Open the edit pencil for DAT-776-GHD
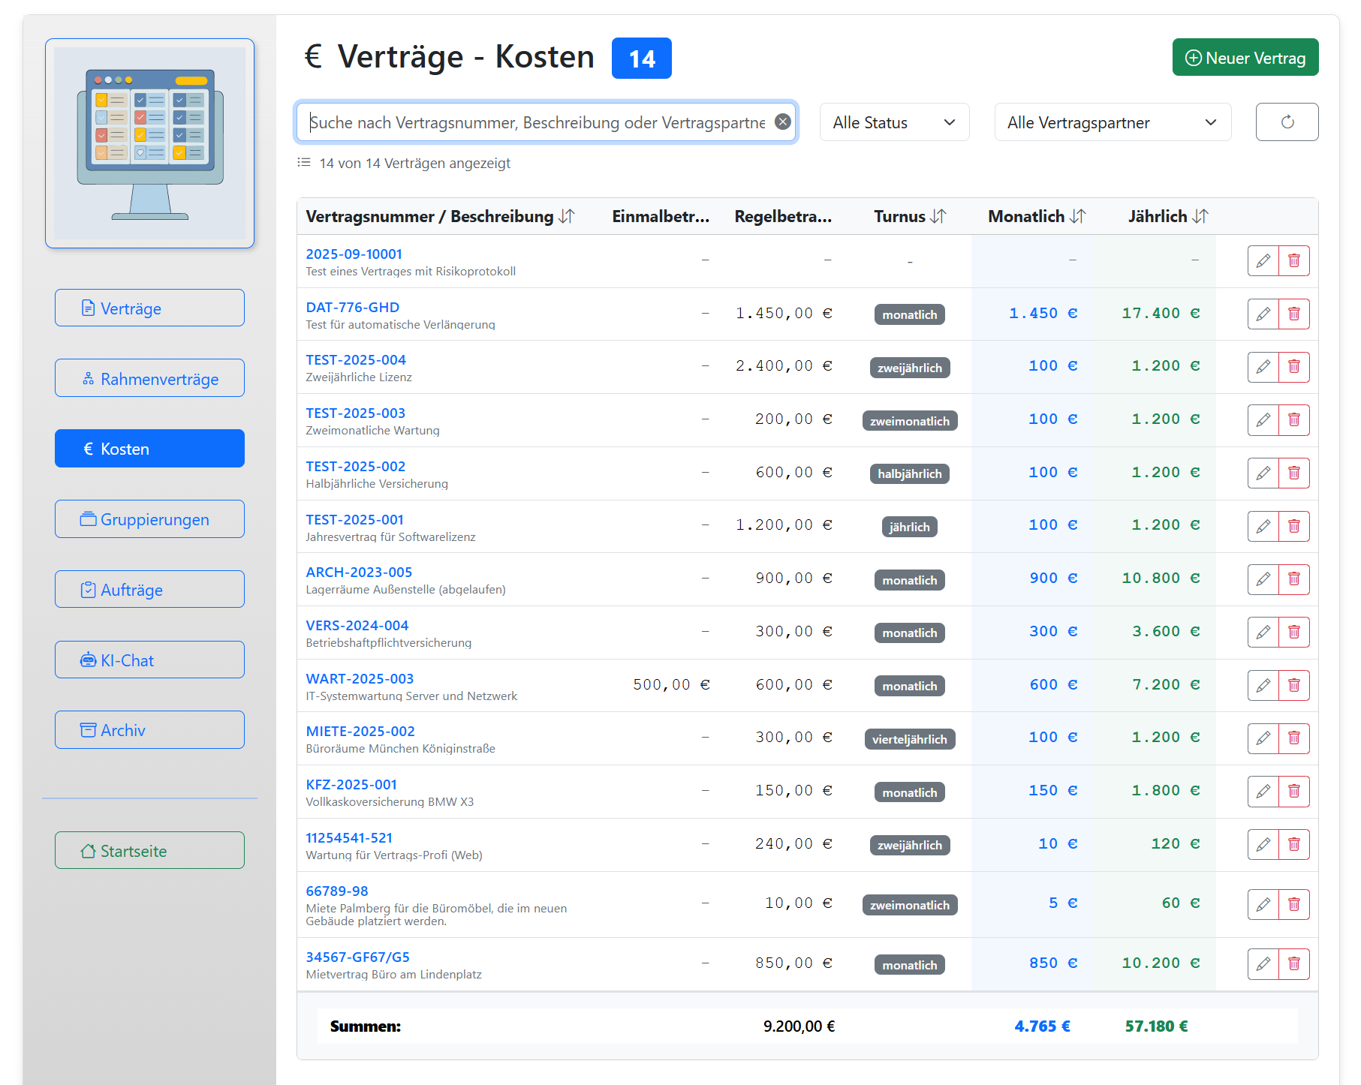This screenshot has width=1361, height=1085. (x=1263, y=314)
